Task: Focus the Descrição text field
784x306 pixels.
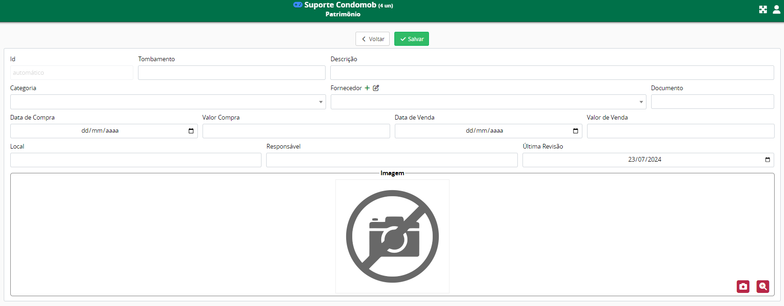Action: (552, 72)
